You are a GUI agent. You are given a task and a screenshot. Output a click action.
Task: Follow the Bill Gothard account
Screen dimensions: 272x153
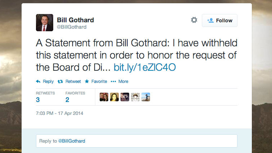pos(219,20)
